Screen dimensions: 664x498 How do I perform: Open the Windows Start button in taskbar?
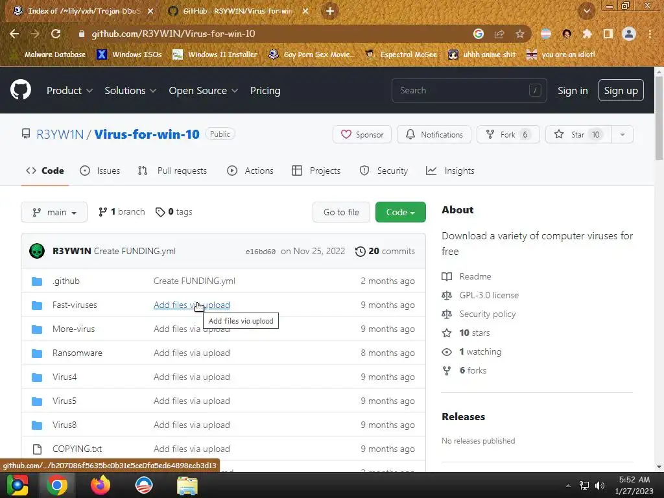(x=18, y=485)
